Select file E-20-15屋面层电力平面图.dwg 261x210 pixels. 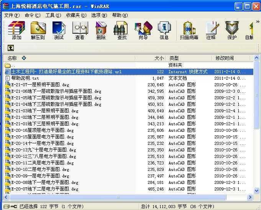click(43, 137)
